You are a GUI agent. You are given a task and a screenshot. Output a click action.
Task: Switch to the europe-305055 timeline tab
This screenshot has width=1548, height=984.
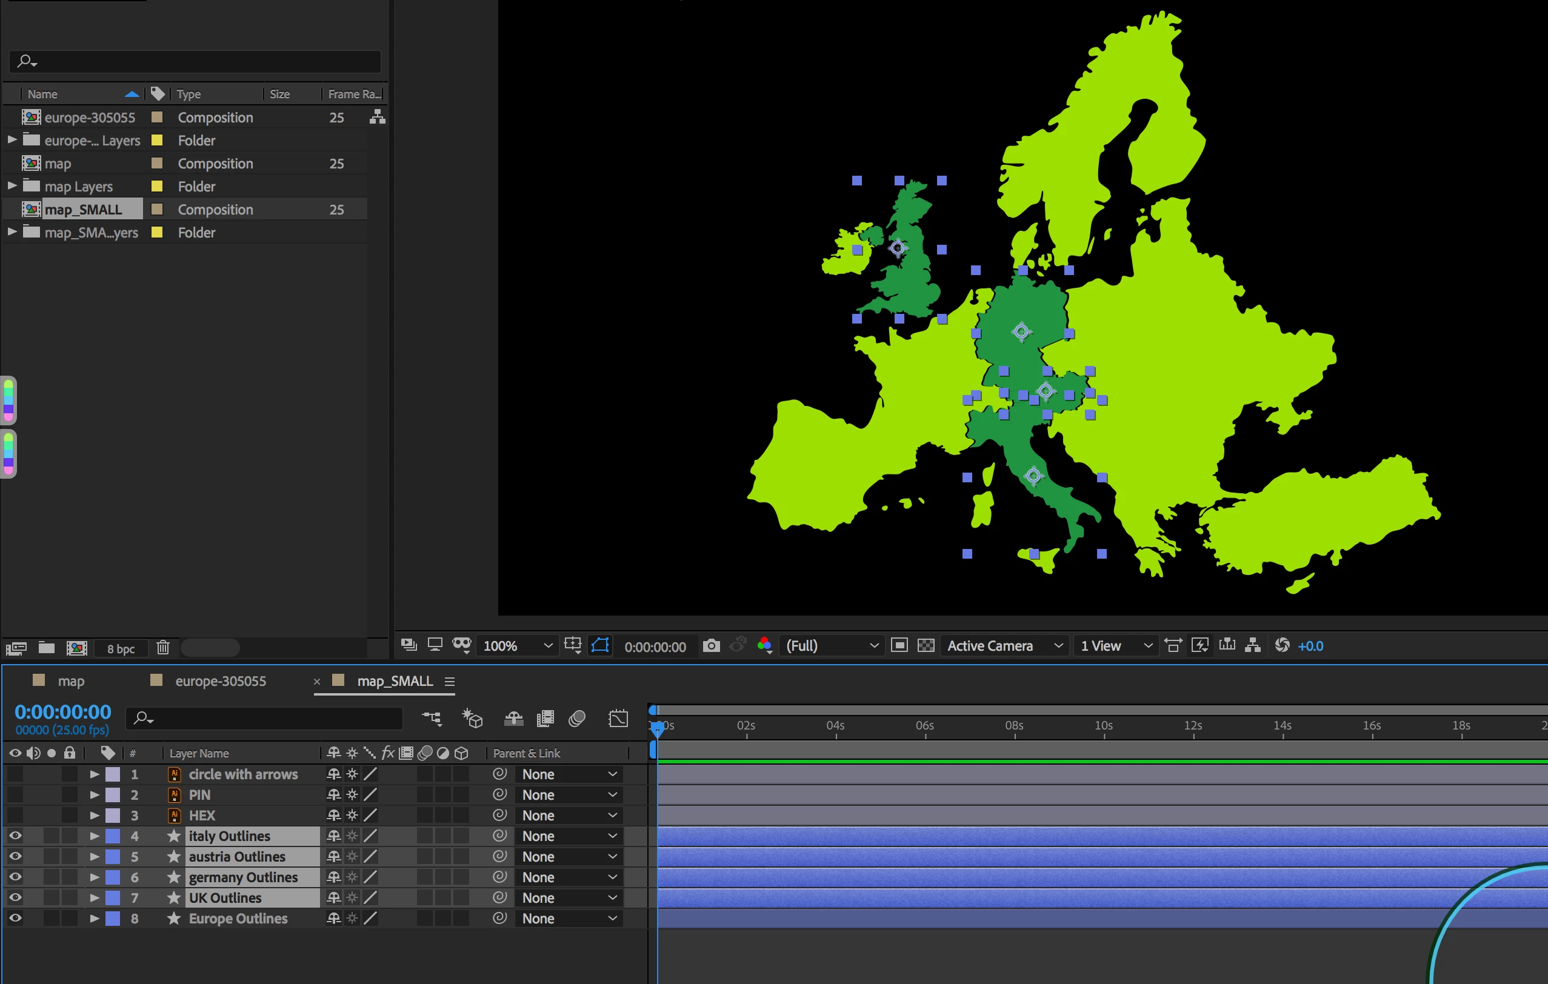click(221, 680)
